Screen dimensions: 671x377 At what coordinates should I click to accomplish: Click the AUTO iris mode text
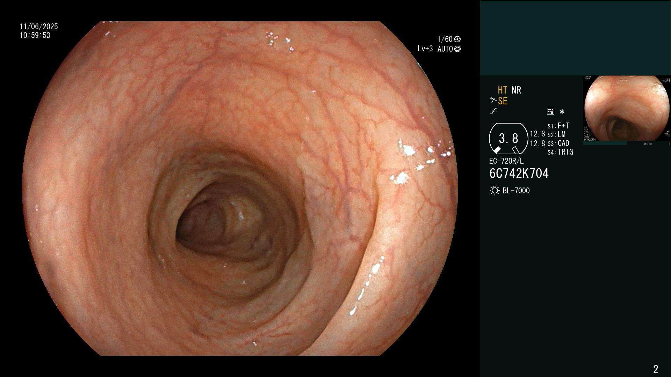tap(445, 49)
